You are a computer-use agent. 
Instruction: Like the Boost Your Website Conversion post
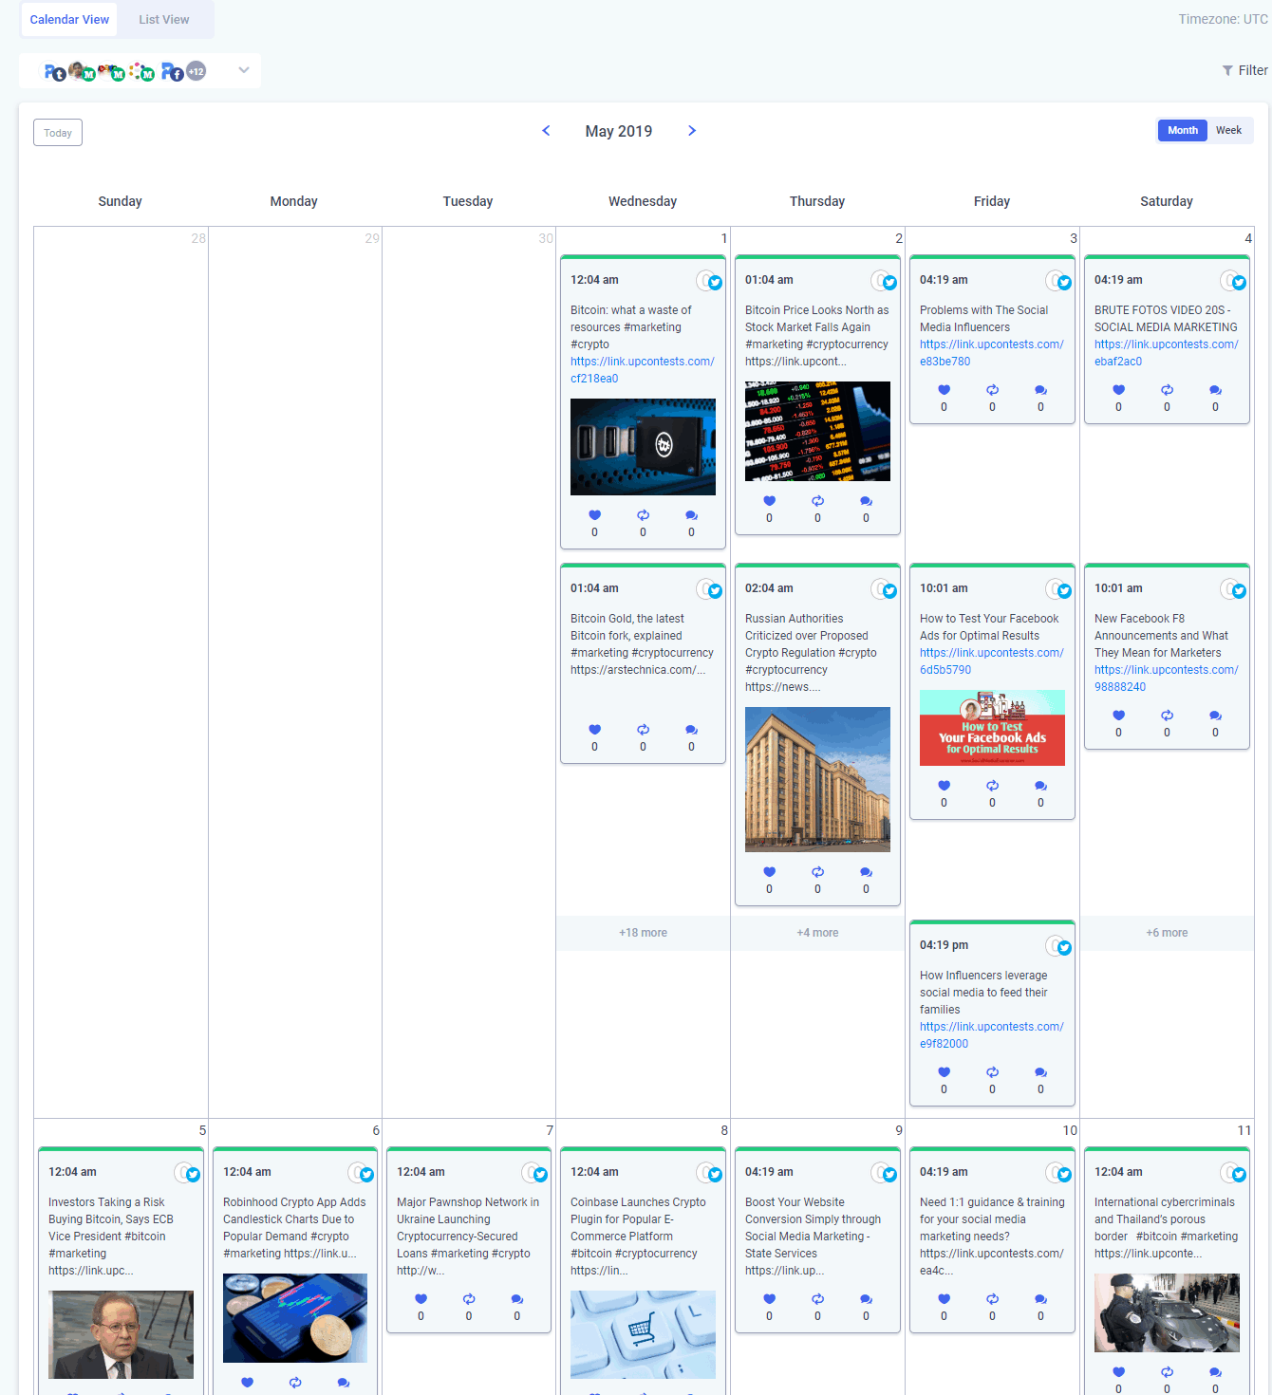point(769,1299)
